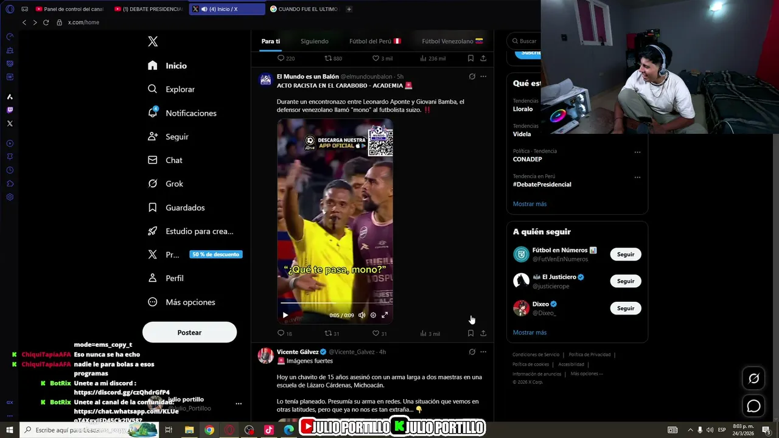Switch to Siguiendo tab
This screenshot has width=779, height=438.
[x=314, y=41]
